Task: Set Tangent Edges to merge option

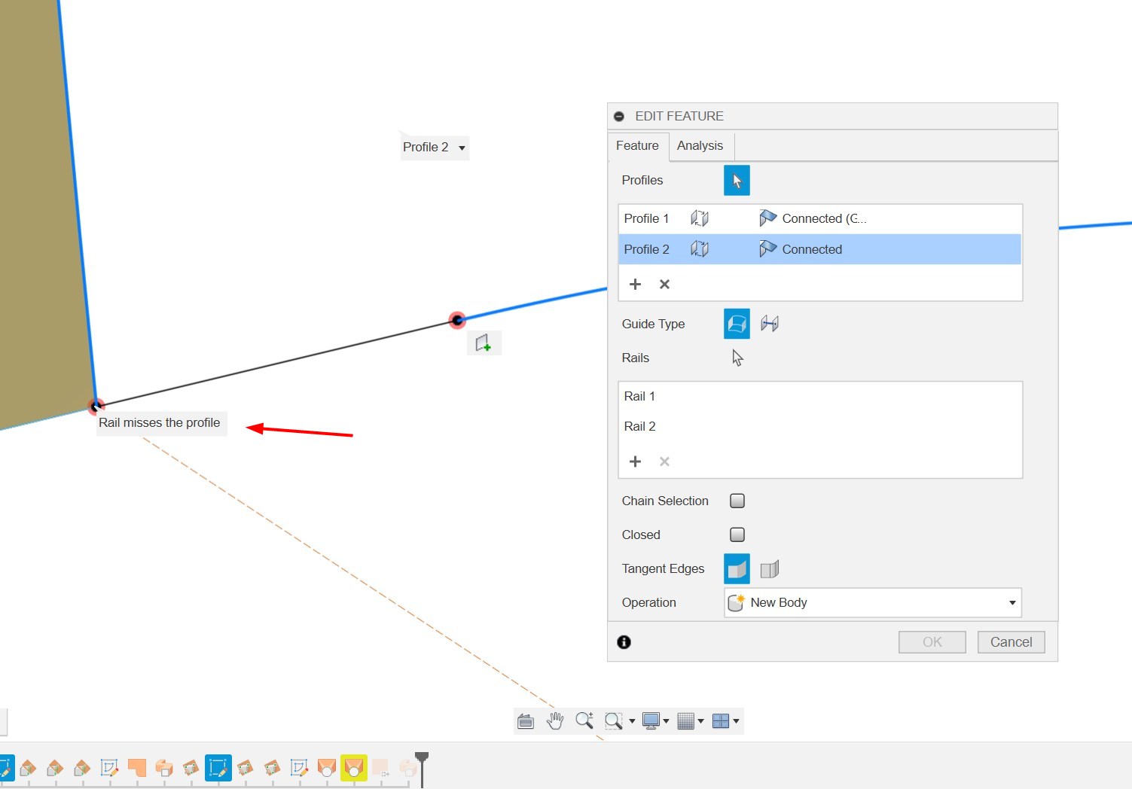Action: pos(737,568)
